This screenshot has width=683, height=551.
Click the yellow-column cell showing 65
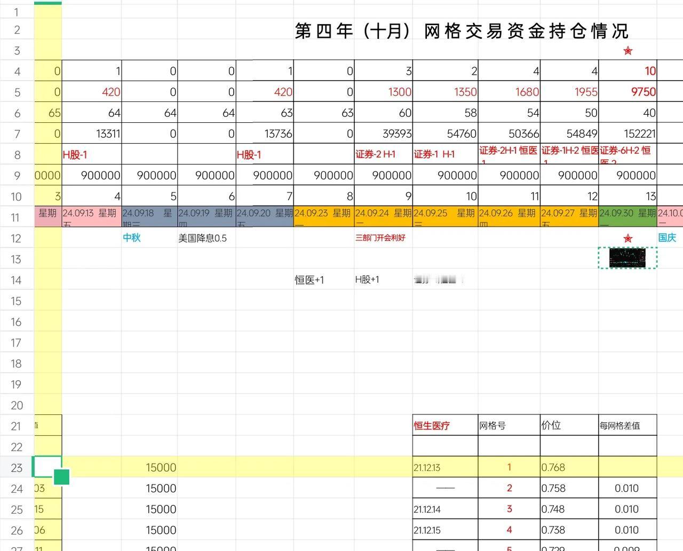48,113
